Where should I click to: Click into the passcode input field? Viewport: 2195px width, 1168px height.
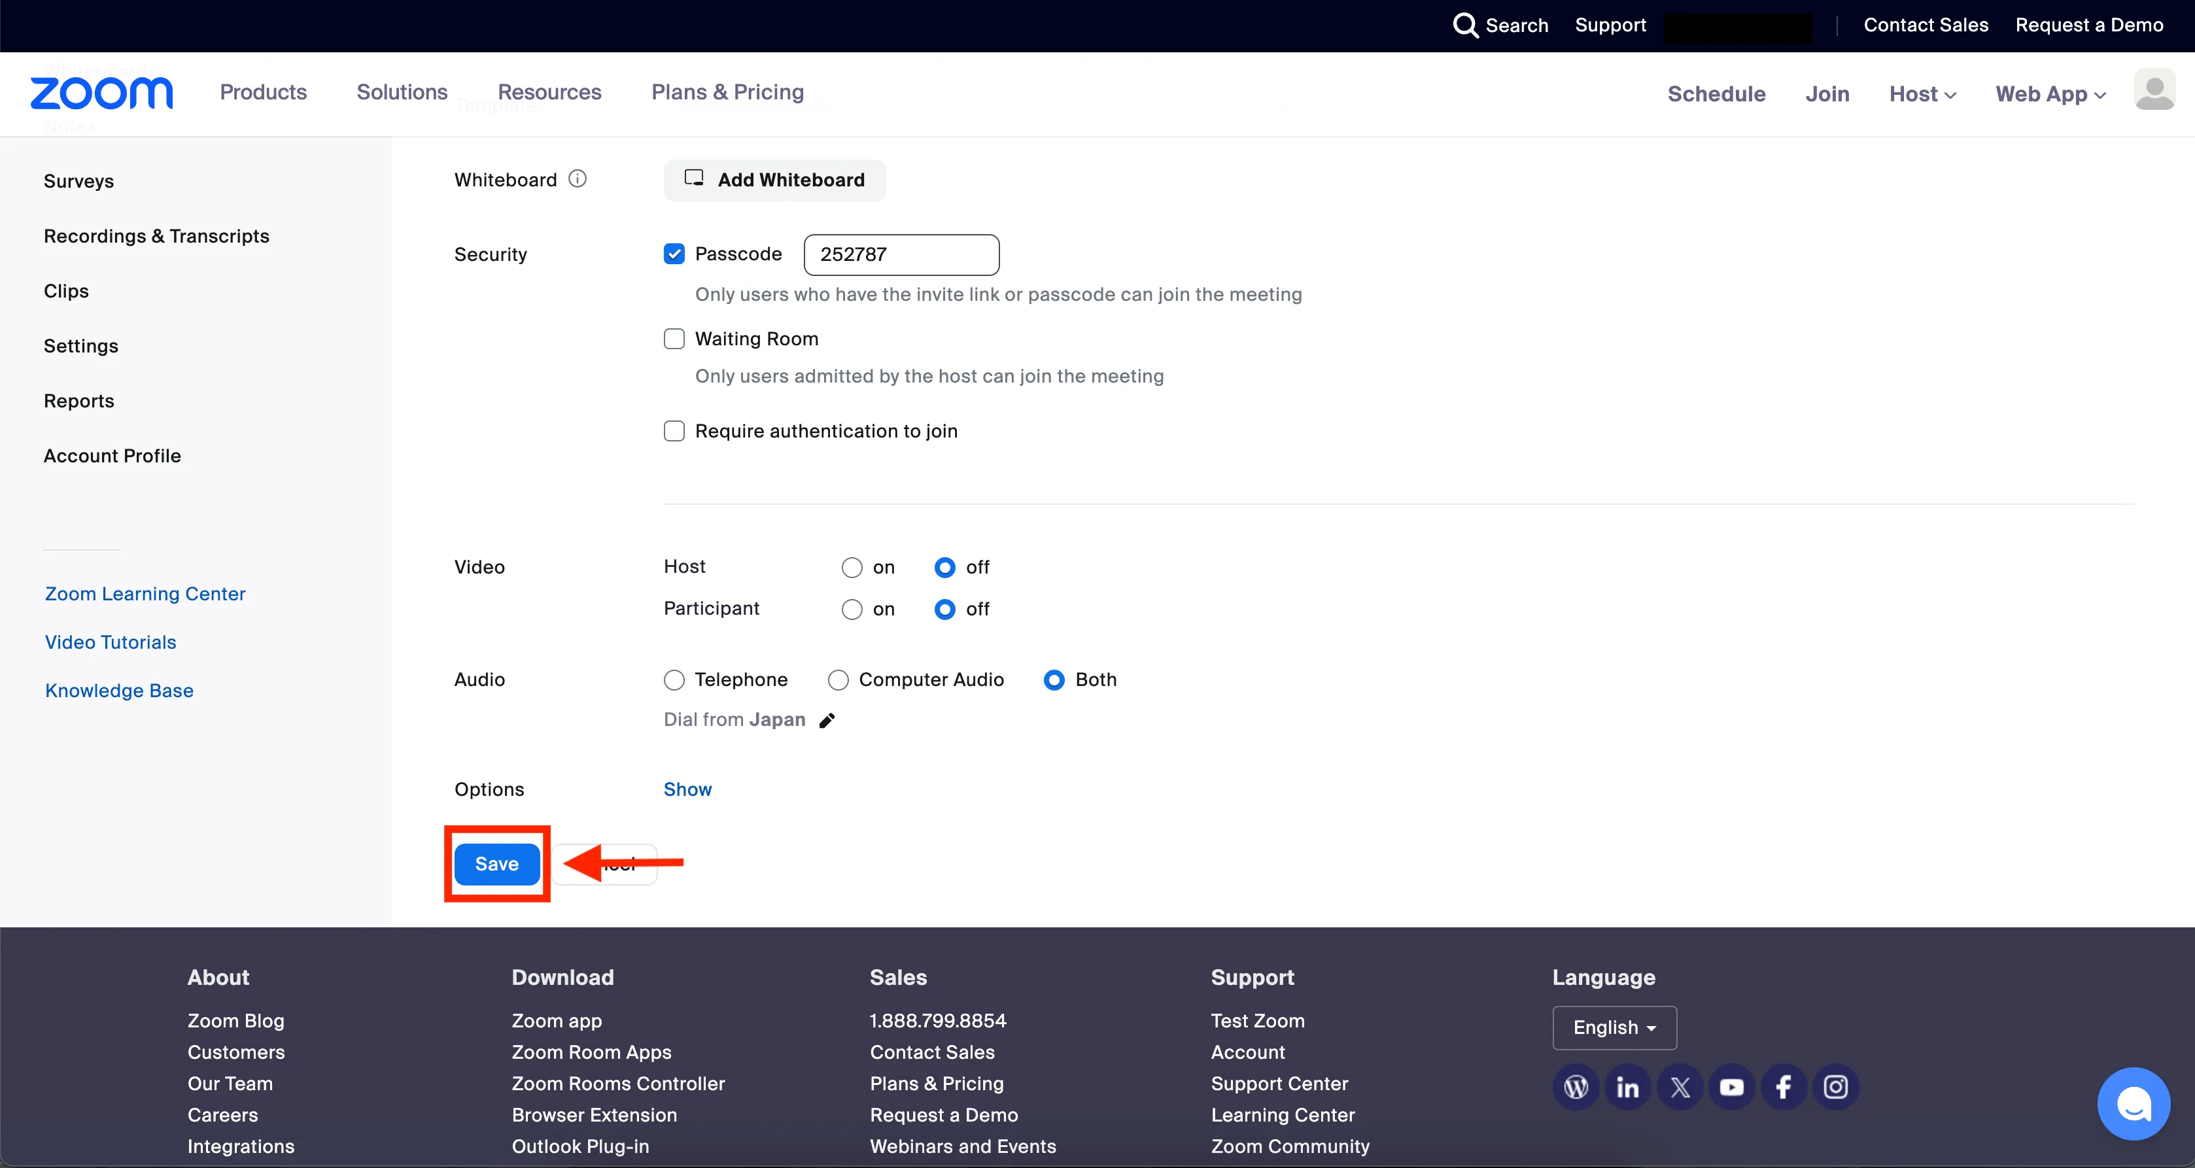901,255
